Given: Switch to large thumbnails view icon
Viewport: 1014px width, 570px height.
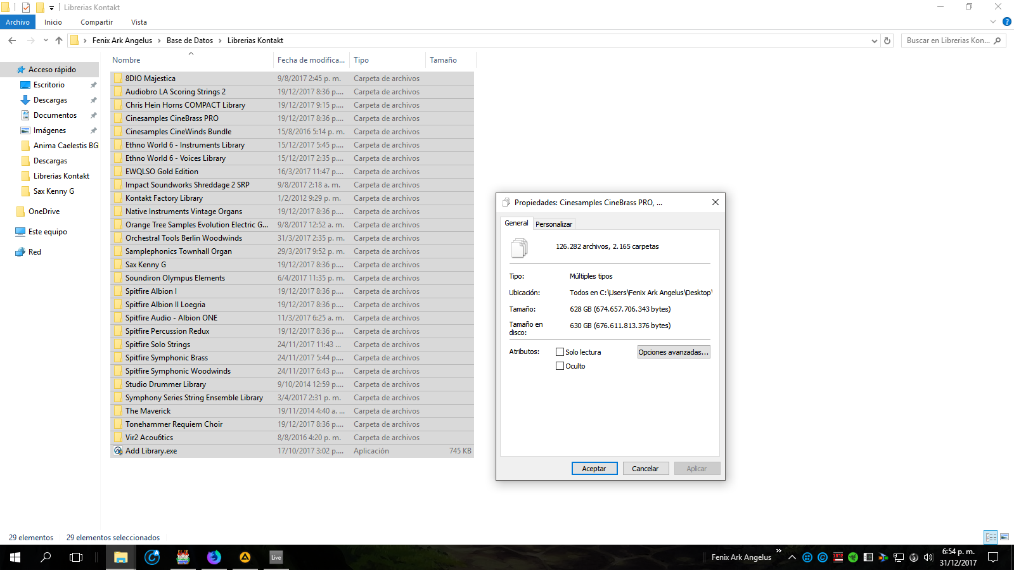Looking at the screenshot, I should point(1004,537).
